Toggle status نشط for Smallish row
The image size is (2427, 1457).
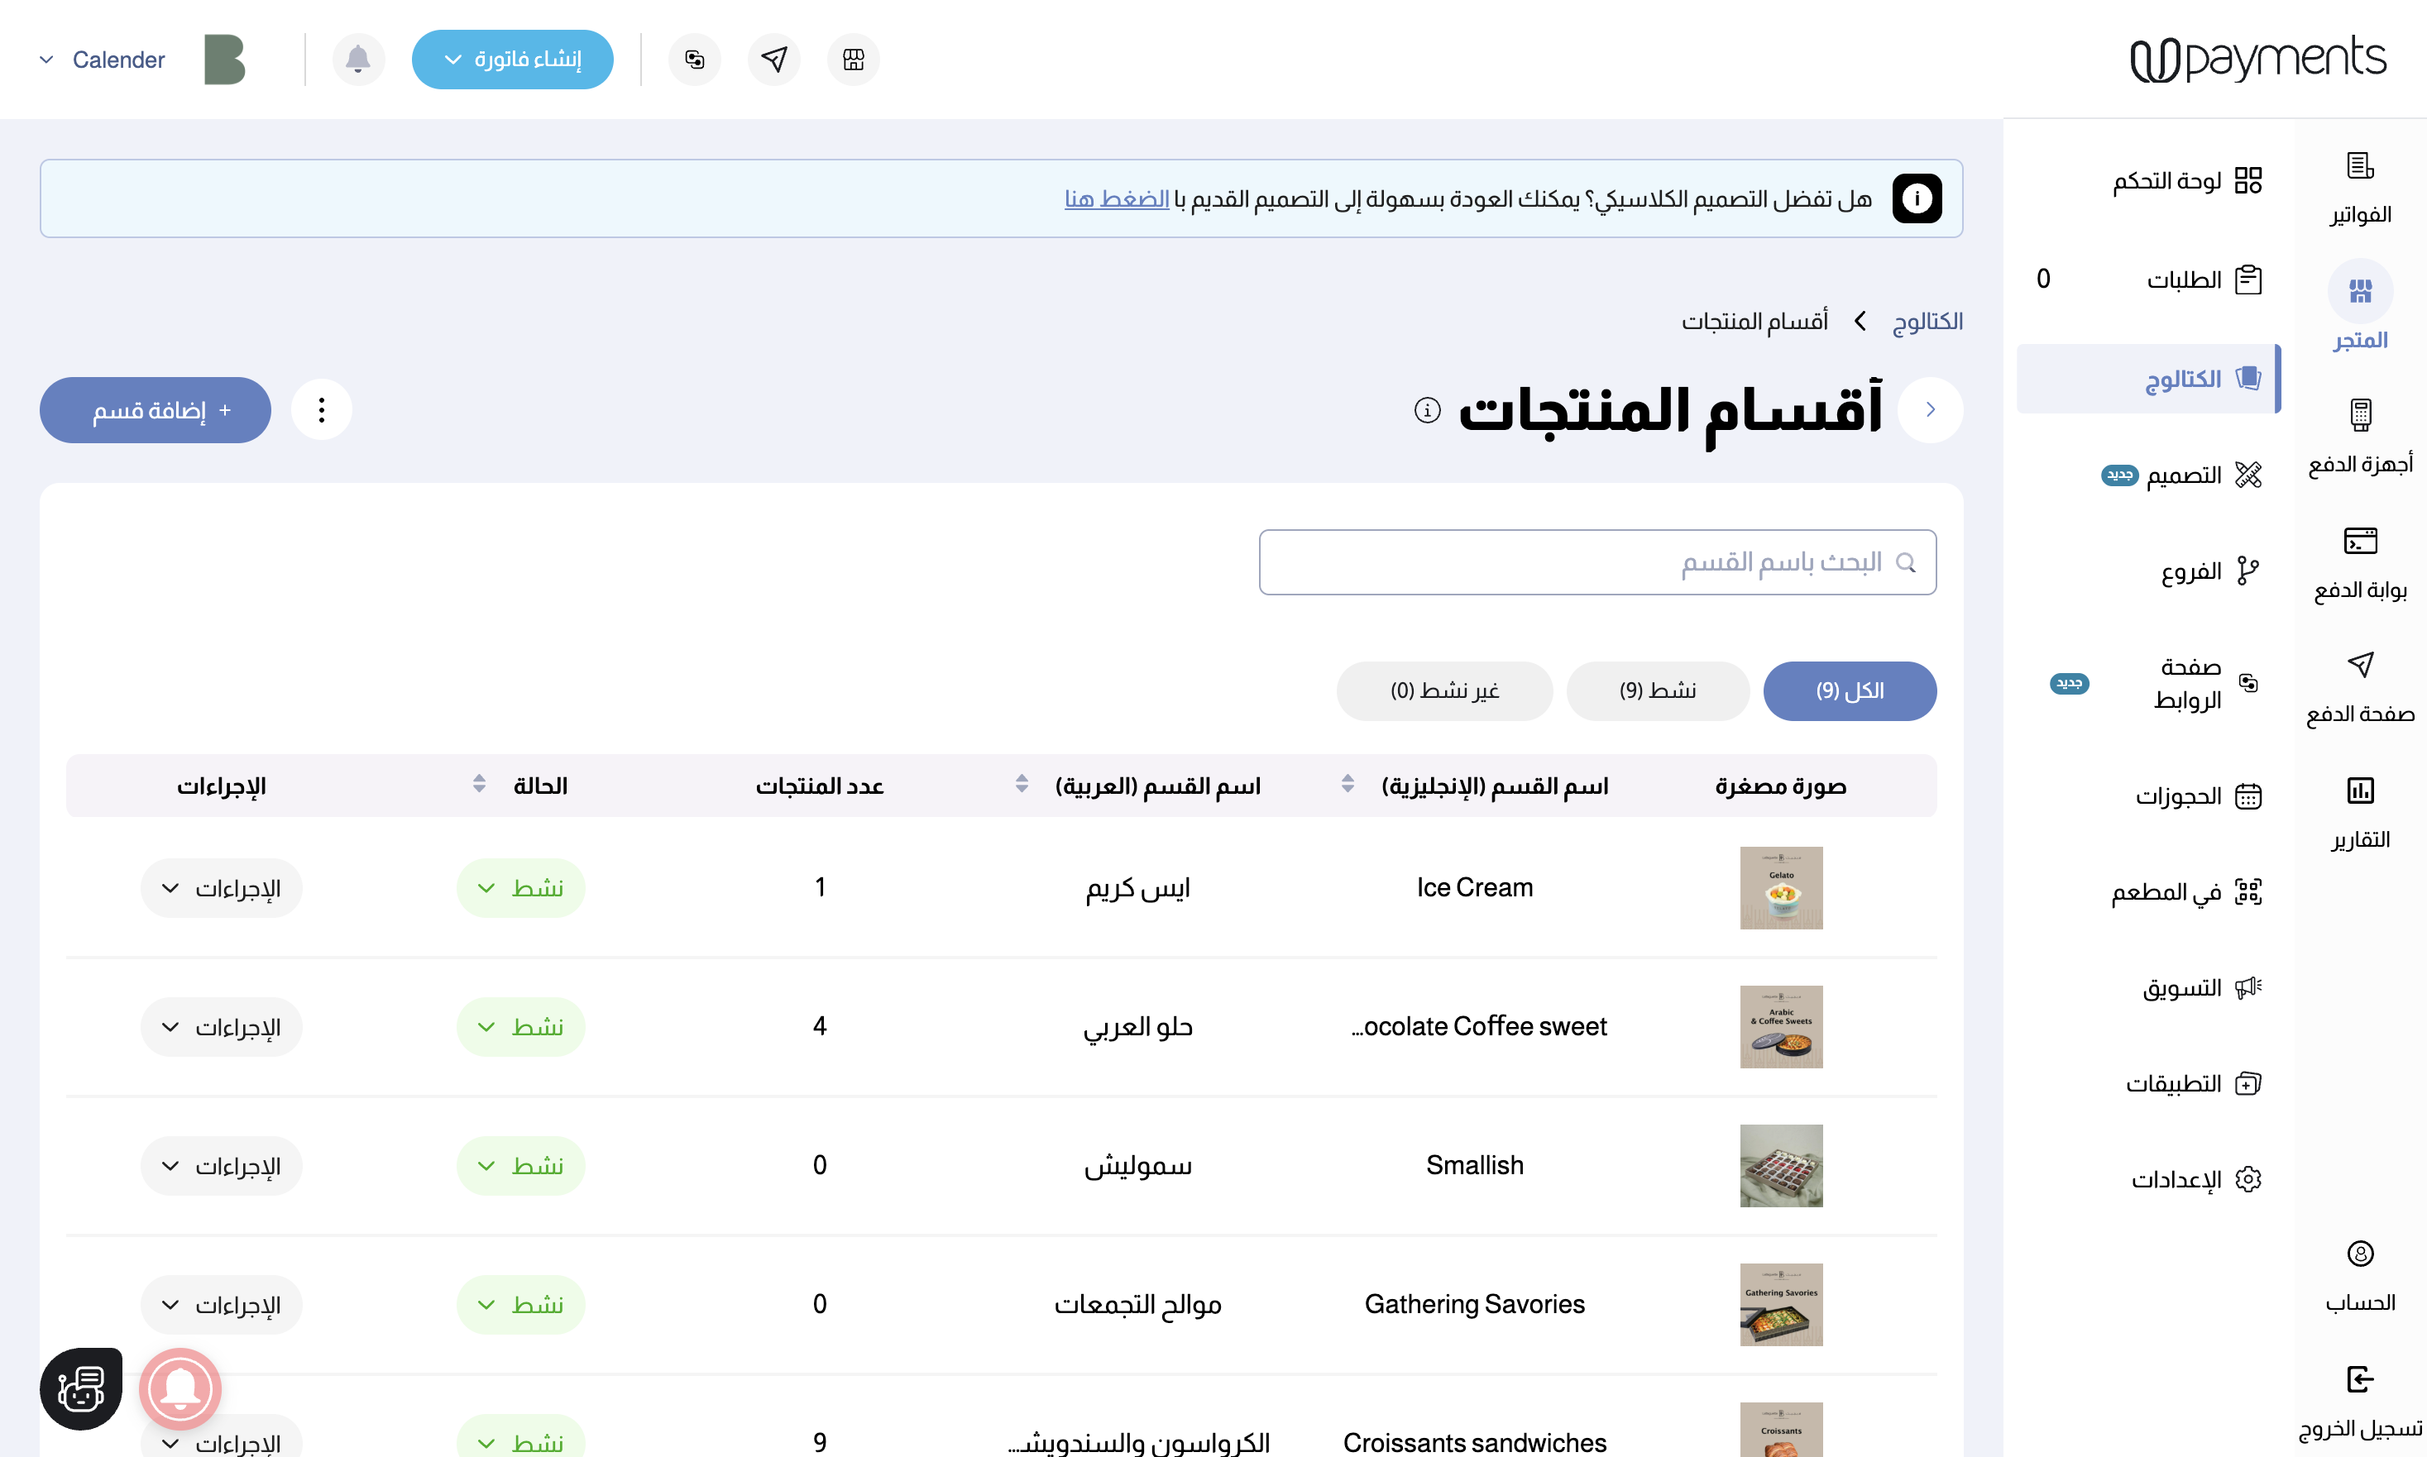point(520,1165)
